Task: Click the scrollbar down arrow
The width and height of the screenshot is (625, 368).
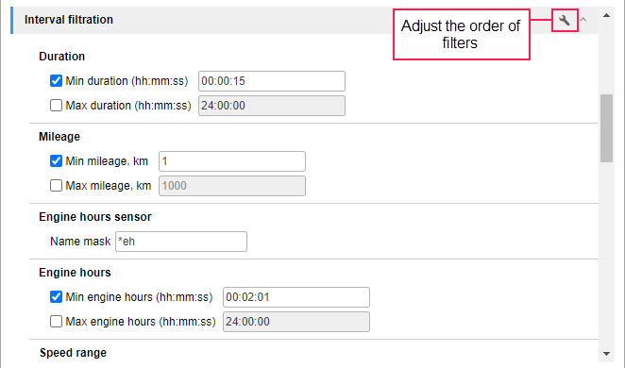Action: click(x=607, y=354)
